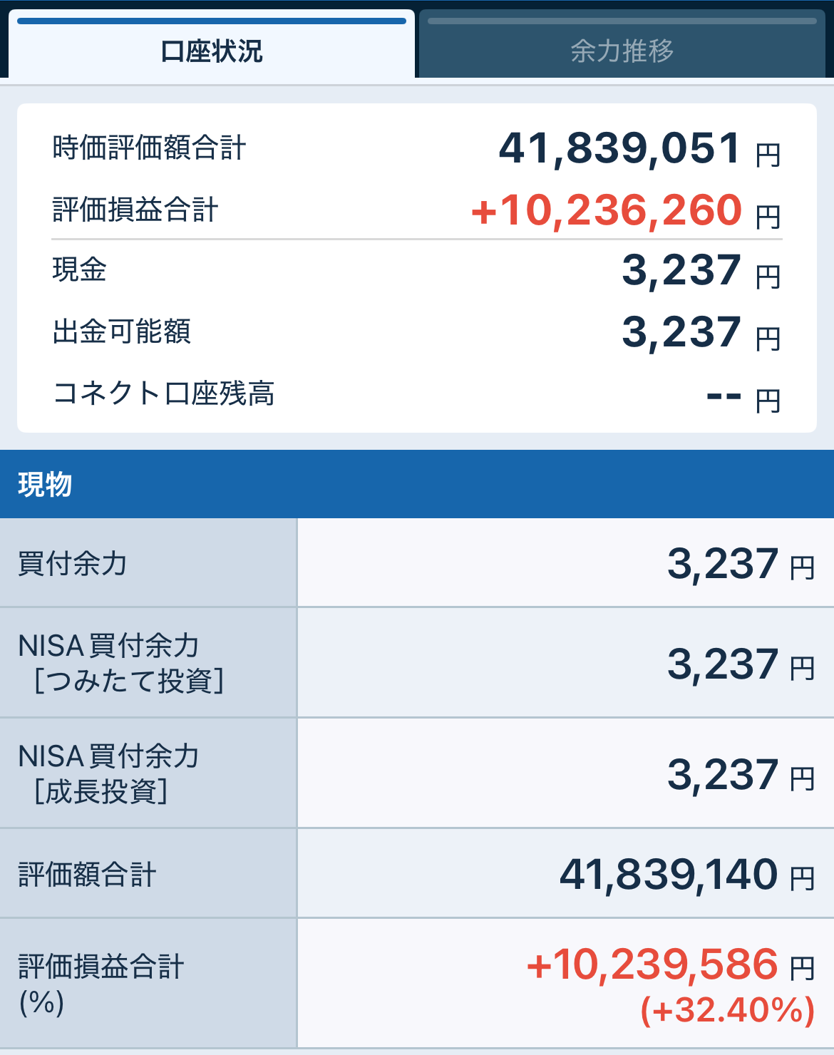Tap the 時価評価額合計 label

tap(149, 148)
